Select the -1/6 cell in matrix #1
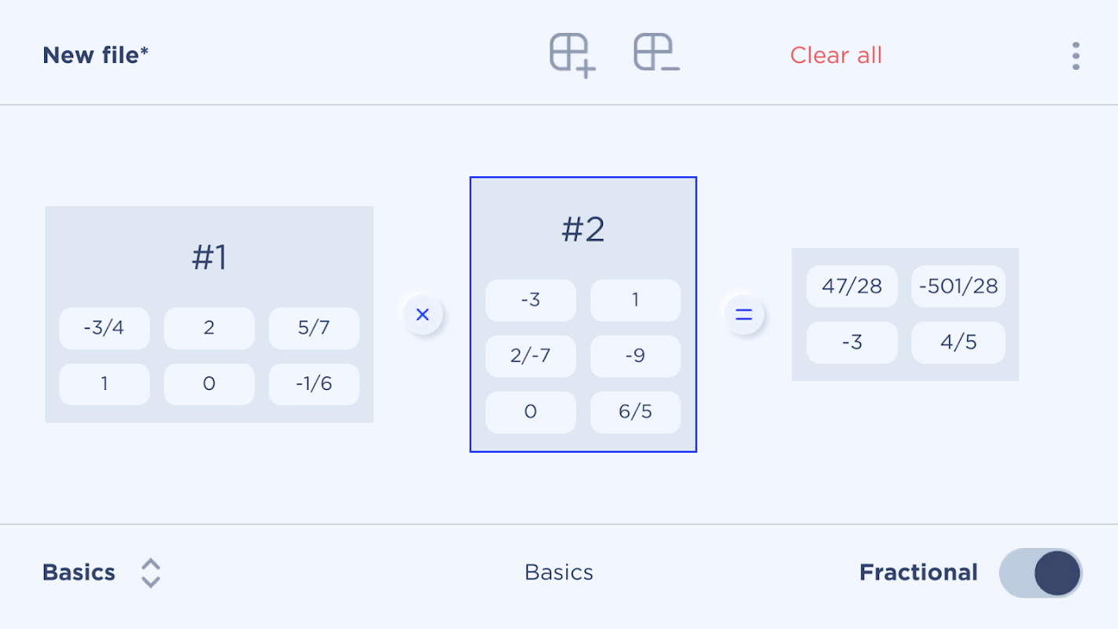The width and height of the screenshot is (1118, 629). click(314, 384)
